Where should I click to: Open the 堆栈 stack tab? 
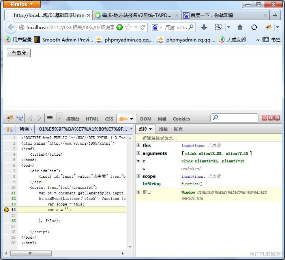163,129
